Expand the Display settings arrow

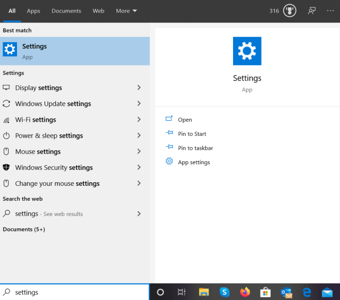[139, 88]
